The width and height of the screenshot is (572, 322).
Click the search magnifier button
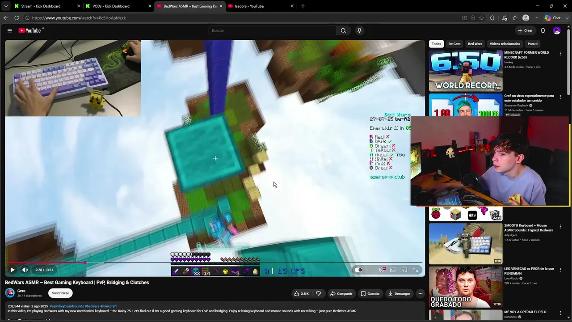click(343, 30)
